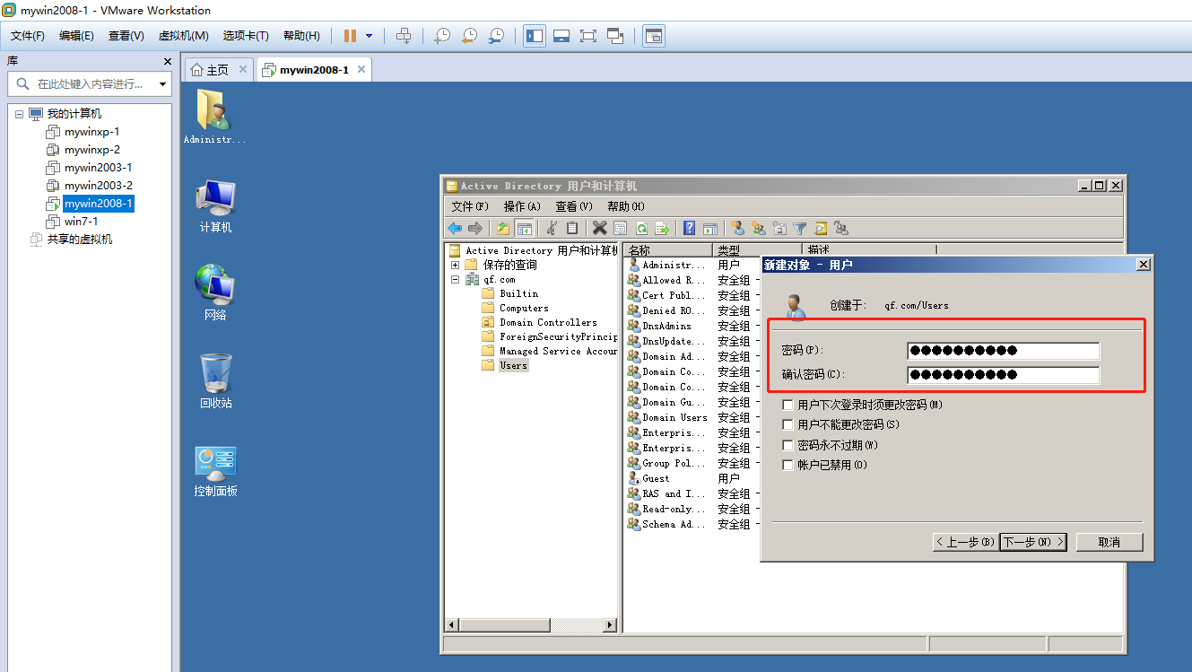Screen dimensions: 1192x672
Task: Select mywinxp-1 in the library
Action: pyautogui.click(x=92, y=132)
